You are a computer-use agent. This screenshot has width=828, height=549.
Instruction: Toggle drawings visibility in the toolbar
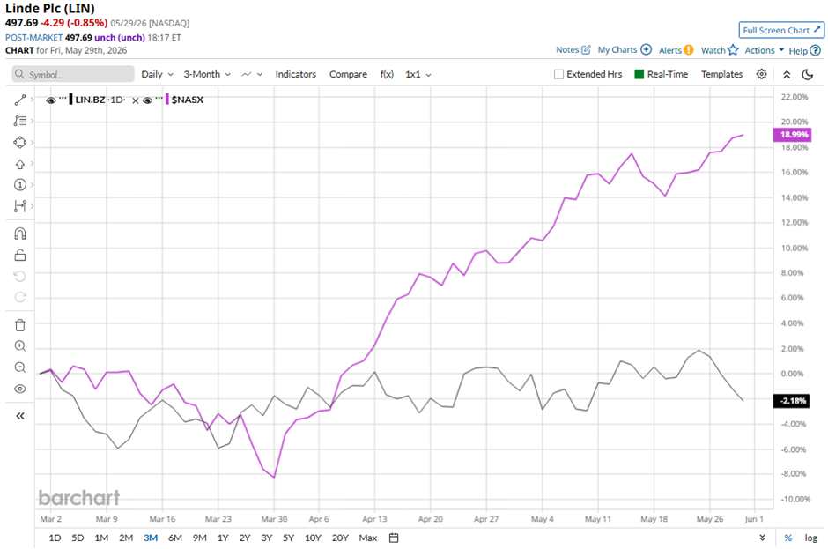click(x=20, y=389)
